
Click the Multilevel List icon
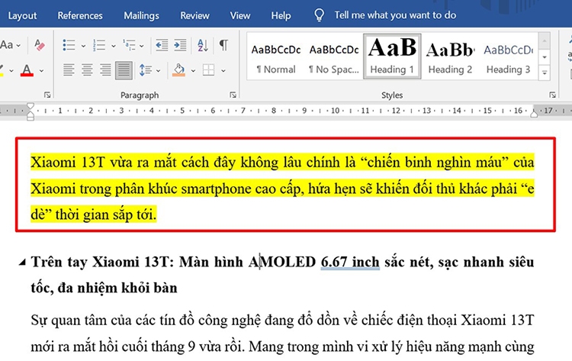(x=129, y=45)
